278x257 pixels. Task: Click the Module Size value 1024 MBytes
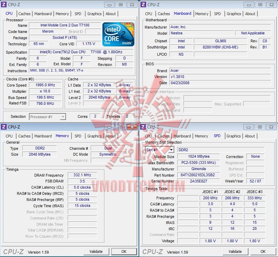click(x=199, y=156)
